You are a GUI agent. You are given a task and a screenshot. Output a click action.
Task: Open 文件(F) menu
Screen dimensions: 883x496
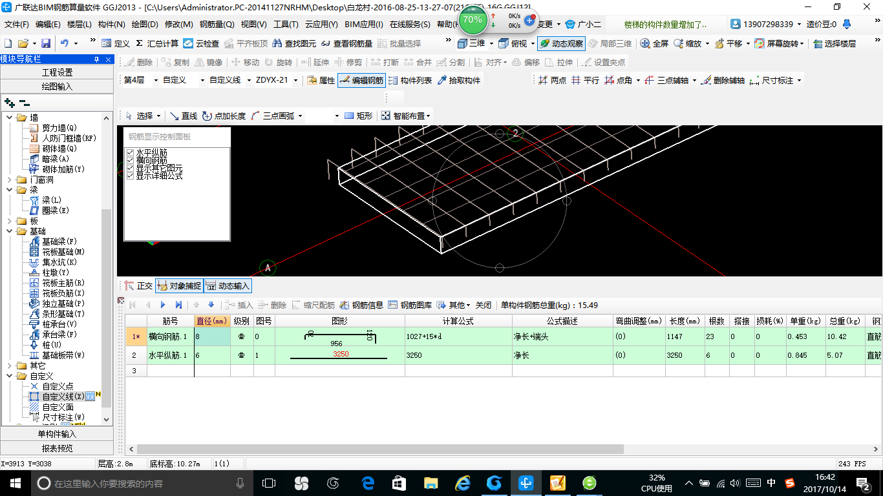click(17, 25)
